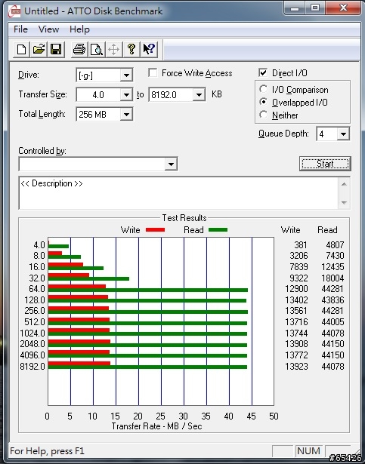Click the read value 18004

coord(333,278)
